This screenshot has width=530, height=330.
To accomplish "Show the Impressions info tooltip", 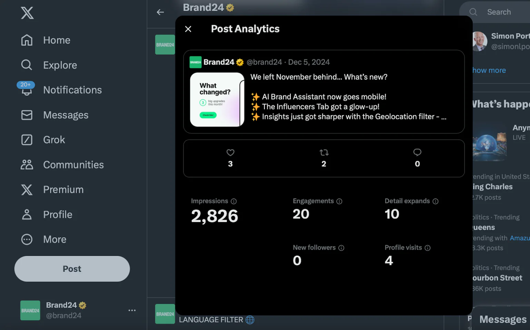I will pos(234,201).
